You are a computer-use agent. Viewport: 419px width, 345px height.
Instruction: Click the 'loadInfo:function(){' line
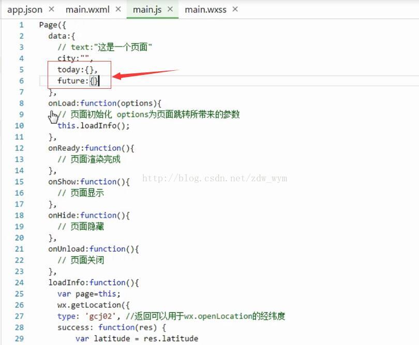click(x=94, y=283)
